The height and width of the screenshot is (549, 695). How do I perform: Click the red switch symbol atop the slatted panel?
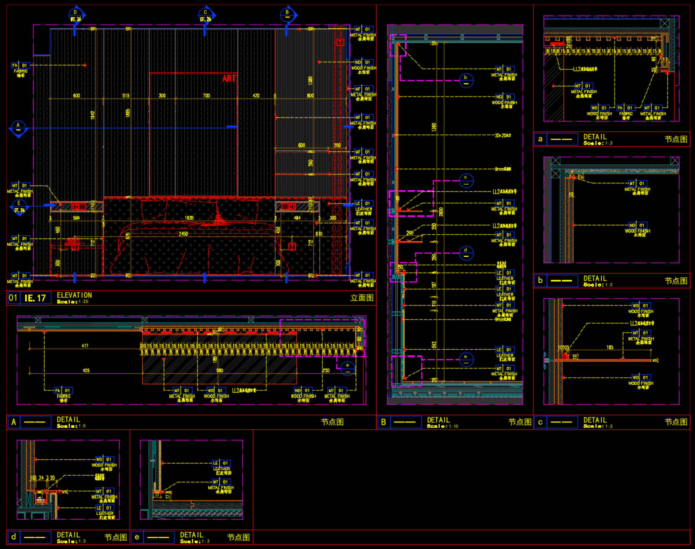pos(340,42)
